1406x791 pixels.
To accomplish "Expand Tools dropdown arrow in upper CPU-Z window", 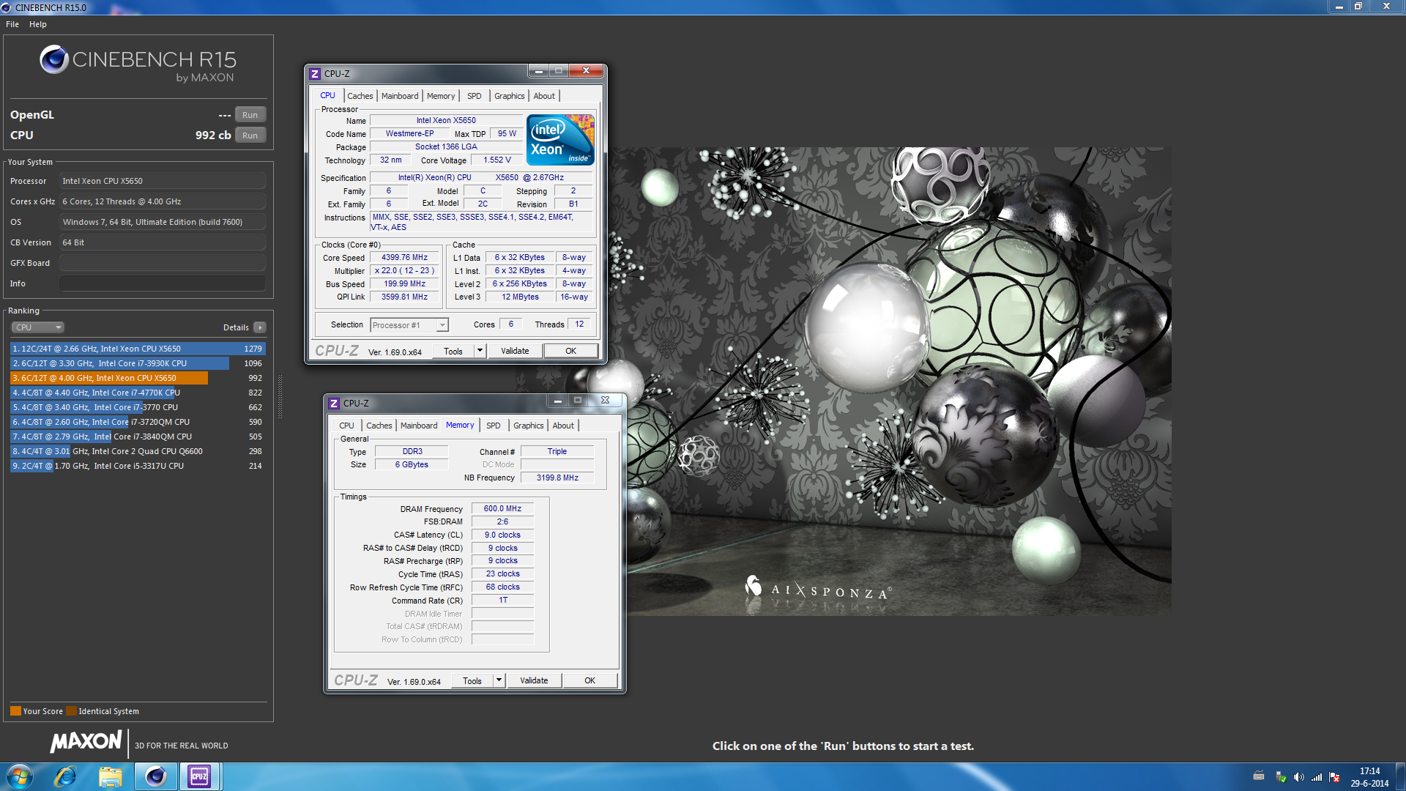I will [480, 351].
